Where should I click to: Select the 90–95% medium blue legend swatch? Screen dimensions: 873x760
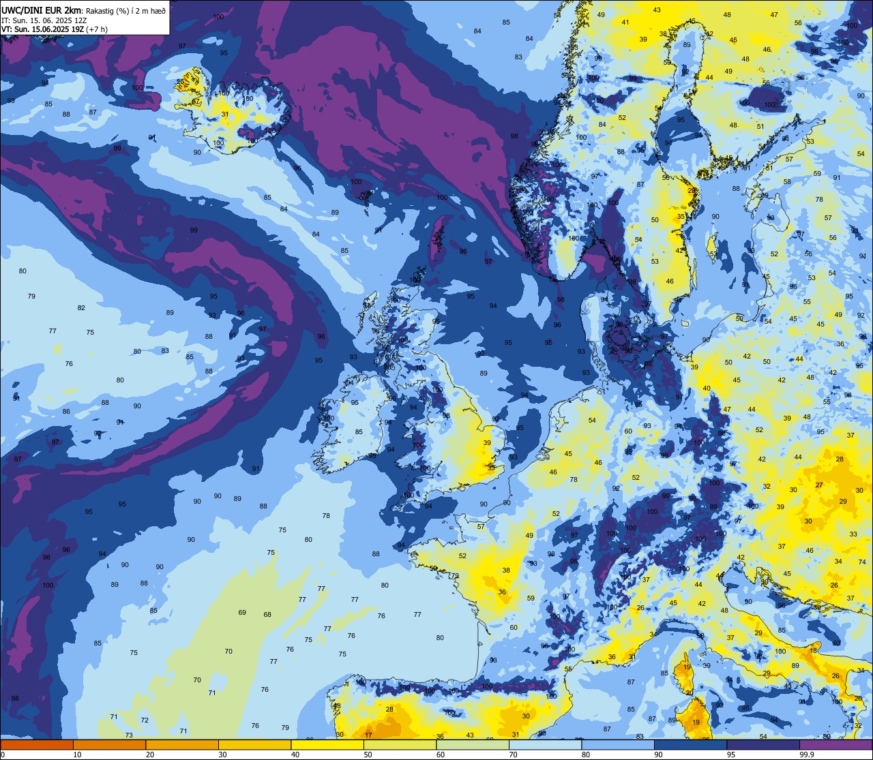[691, 745]
